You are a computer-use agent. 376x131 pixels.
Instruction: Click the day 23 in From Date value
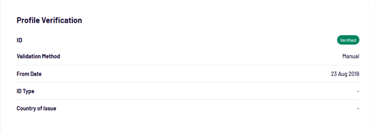point(334,74)
